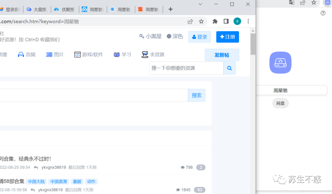
Task: Open the 58部合集 post title
Action: [12, 181]
